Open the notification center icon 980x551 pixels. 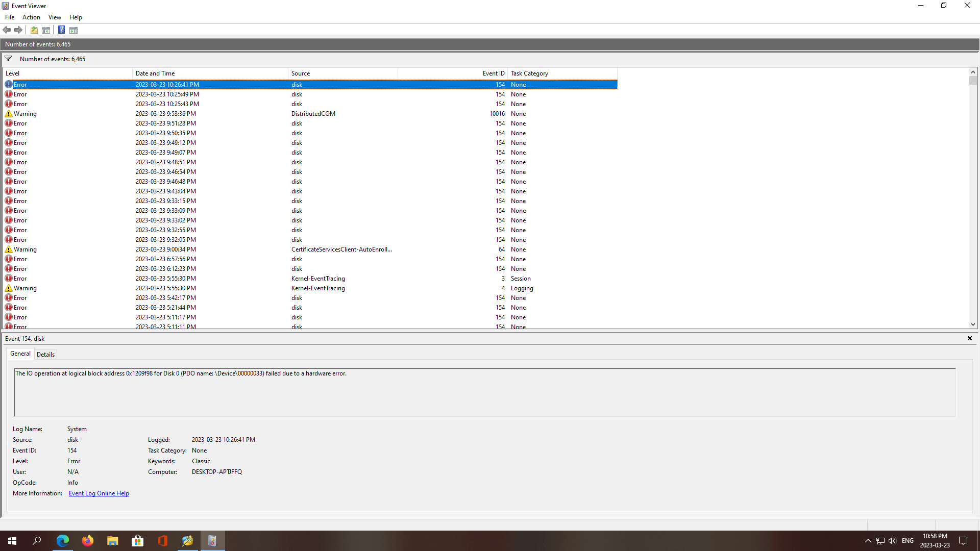tap(963, 541)
